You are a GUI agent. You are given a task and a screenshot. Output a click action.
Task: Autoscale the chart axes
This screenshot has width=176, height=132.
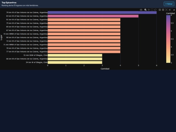(x=166, y=10)
